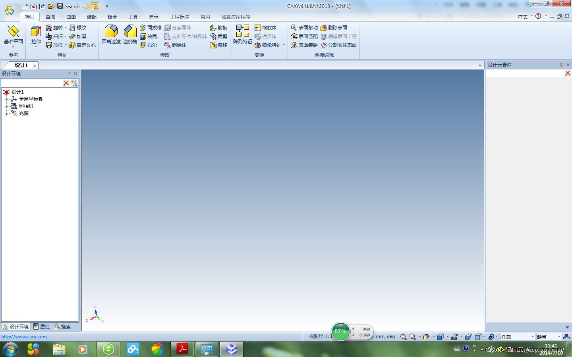Select the 偏移 offset tool
The height and width of the screenshot is (357, 572).
tap(218, 45)
